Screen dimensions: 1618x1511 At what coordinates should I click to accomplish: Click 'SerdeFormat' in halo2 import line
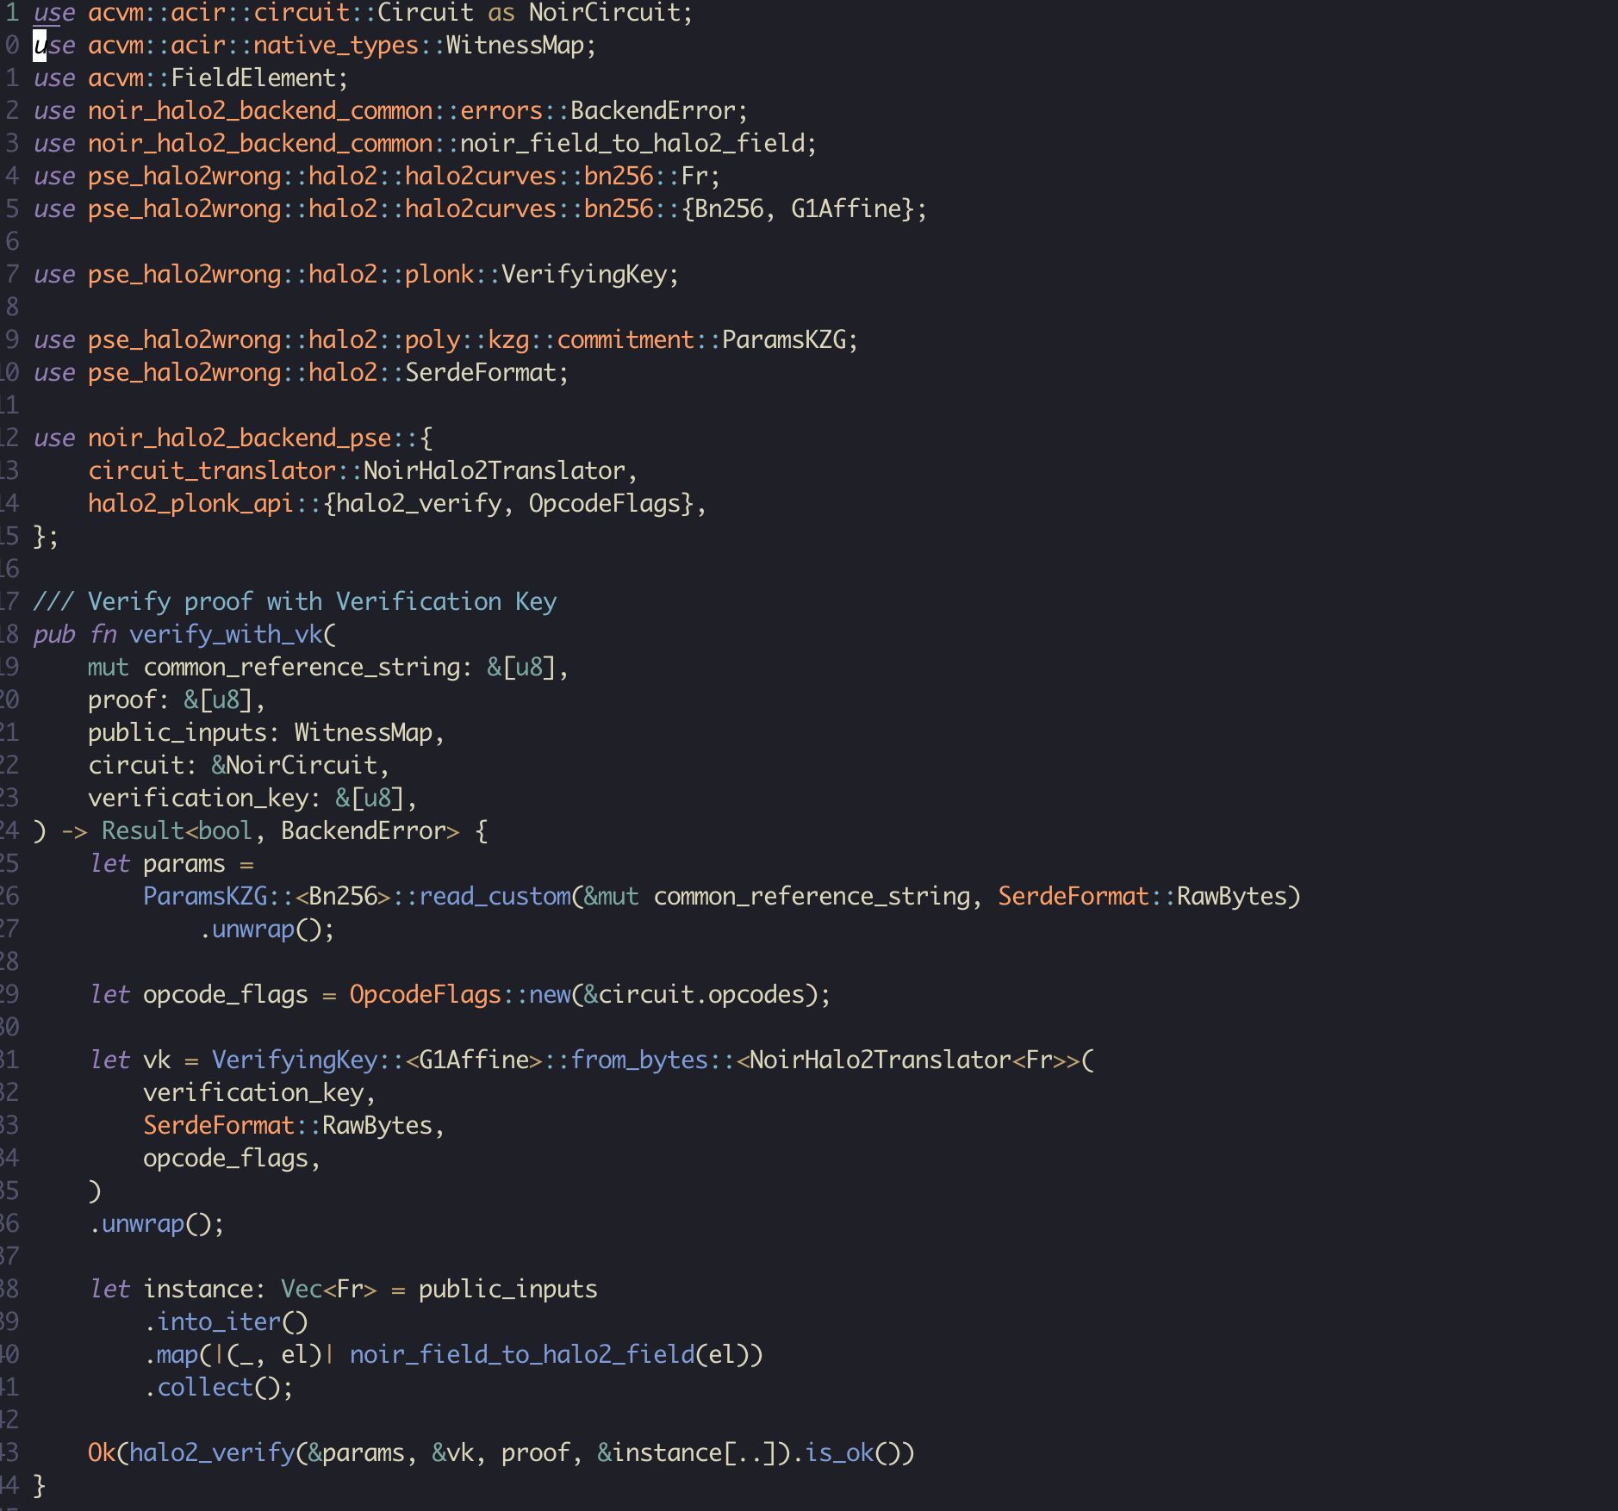coord(481,372)
